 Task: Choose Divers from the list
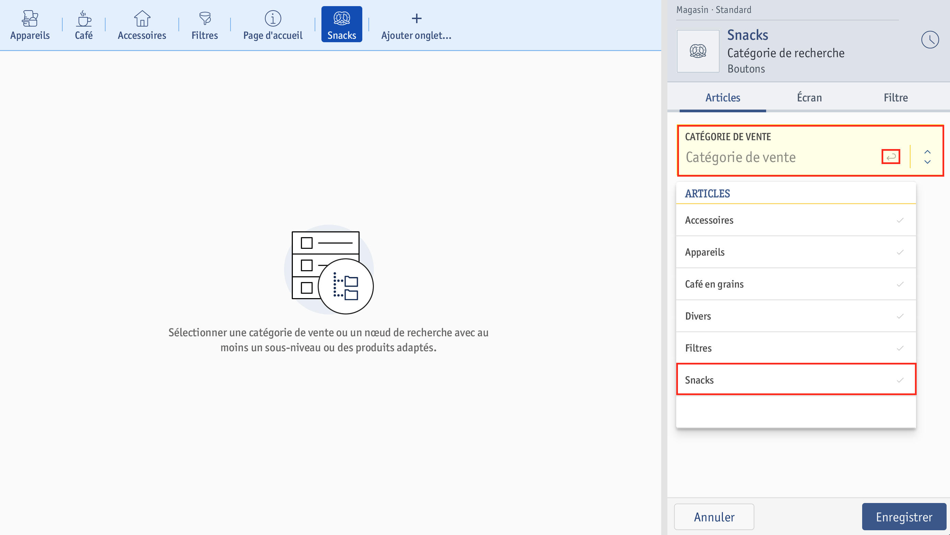coord(796,316)
